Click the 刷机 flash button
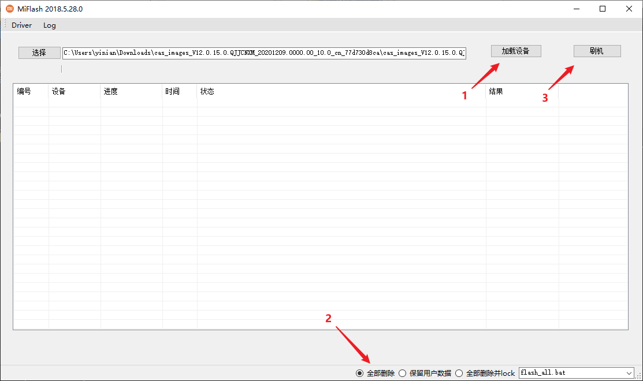Screen dimensions: 643x381 (597, 51)
